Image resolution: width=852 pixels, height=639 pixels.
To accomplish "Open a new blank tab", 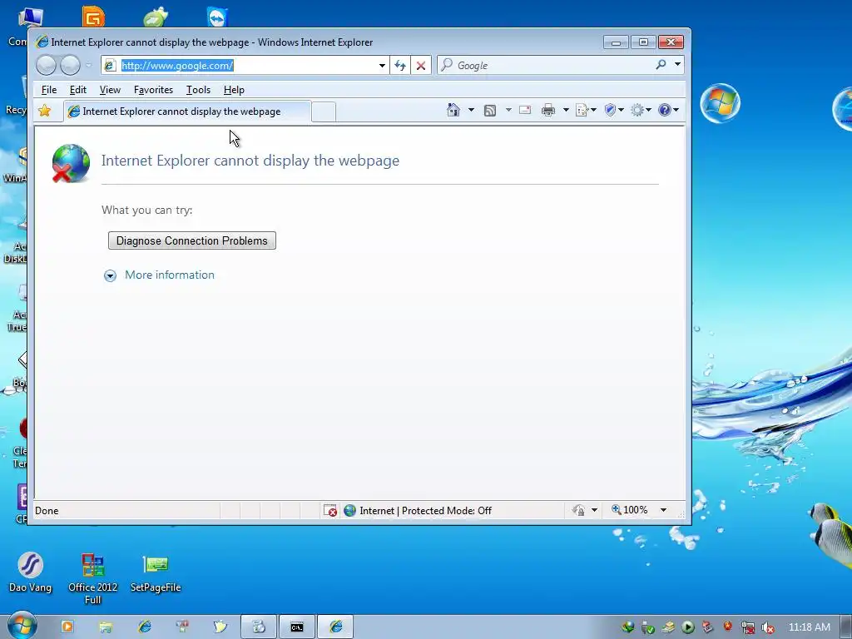I will (x=324, y=112).
